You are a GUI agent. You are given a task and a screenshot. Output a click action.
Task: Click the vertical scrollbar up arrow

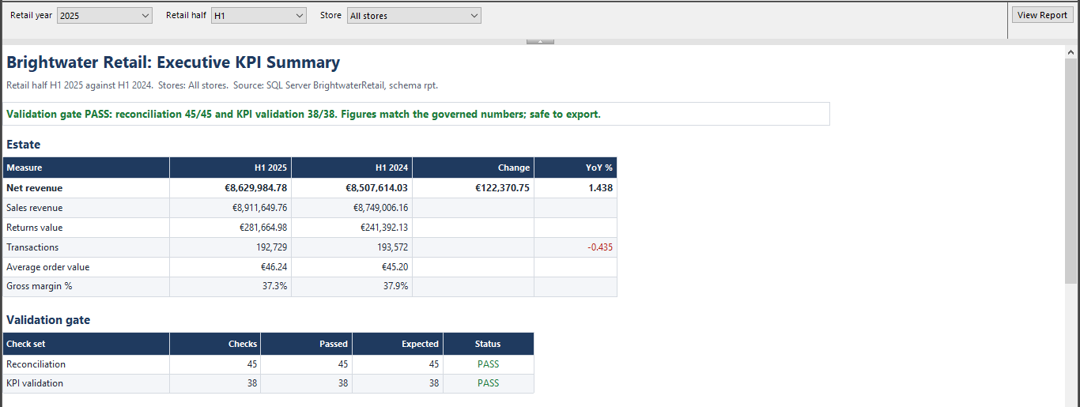tap(1071, 53)
